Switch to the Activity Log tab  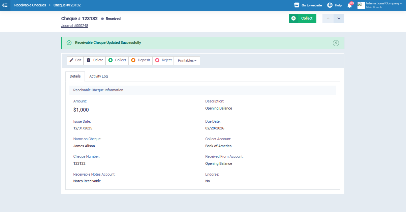point(98,77)
